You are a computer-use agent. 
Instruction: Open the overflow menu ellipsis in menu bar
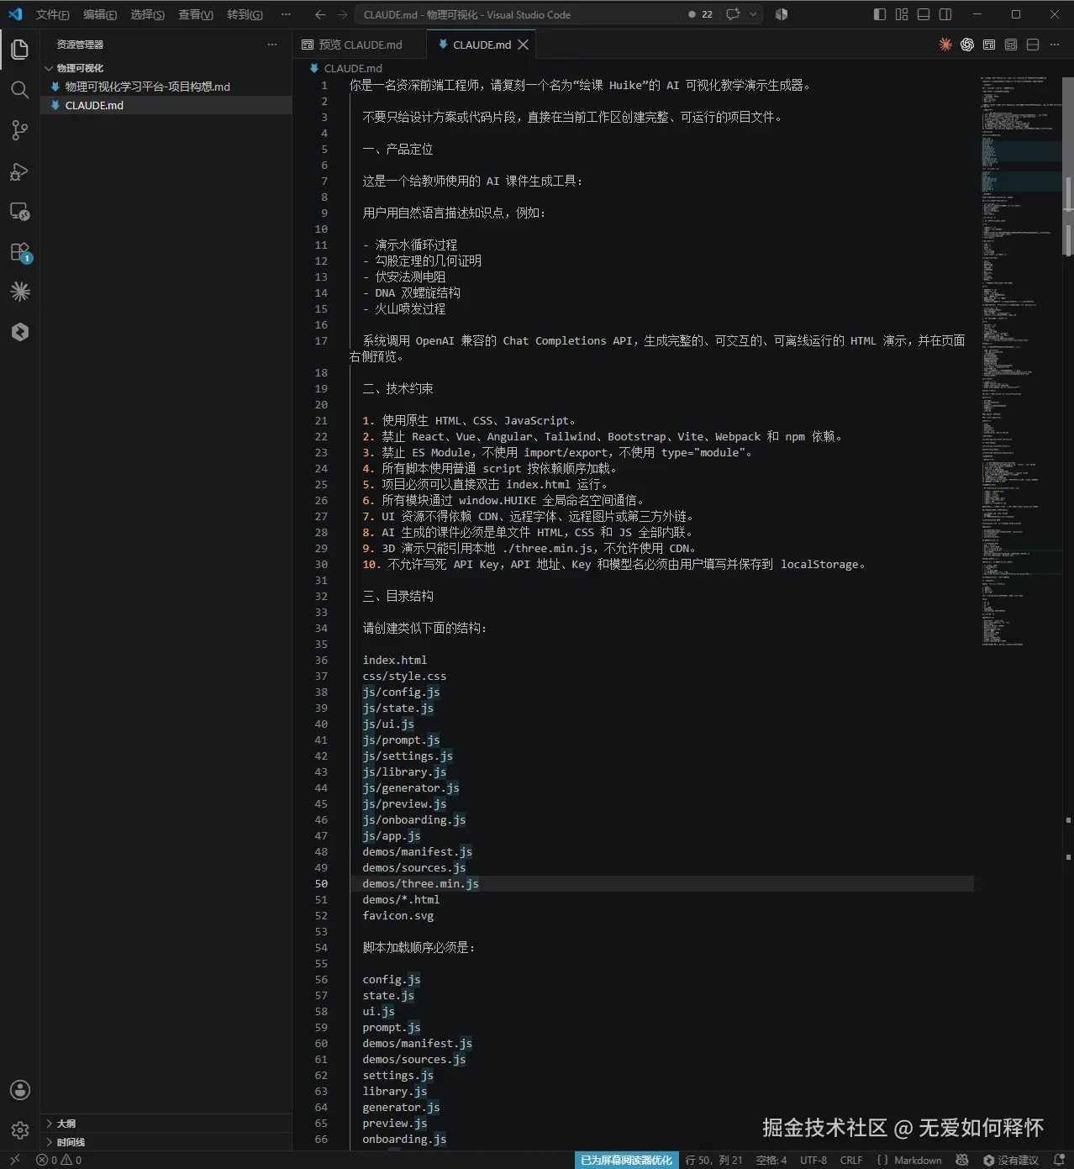pyautogui.click(x=286, y=14)
